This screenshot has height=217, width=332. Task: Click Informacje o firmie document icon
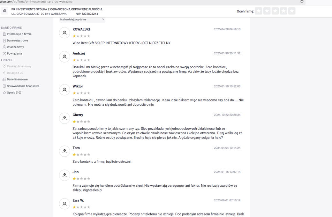(4, 34)
